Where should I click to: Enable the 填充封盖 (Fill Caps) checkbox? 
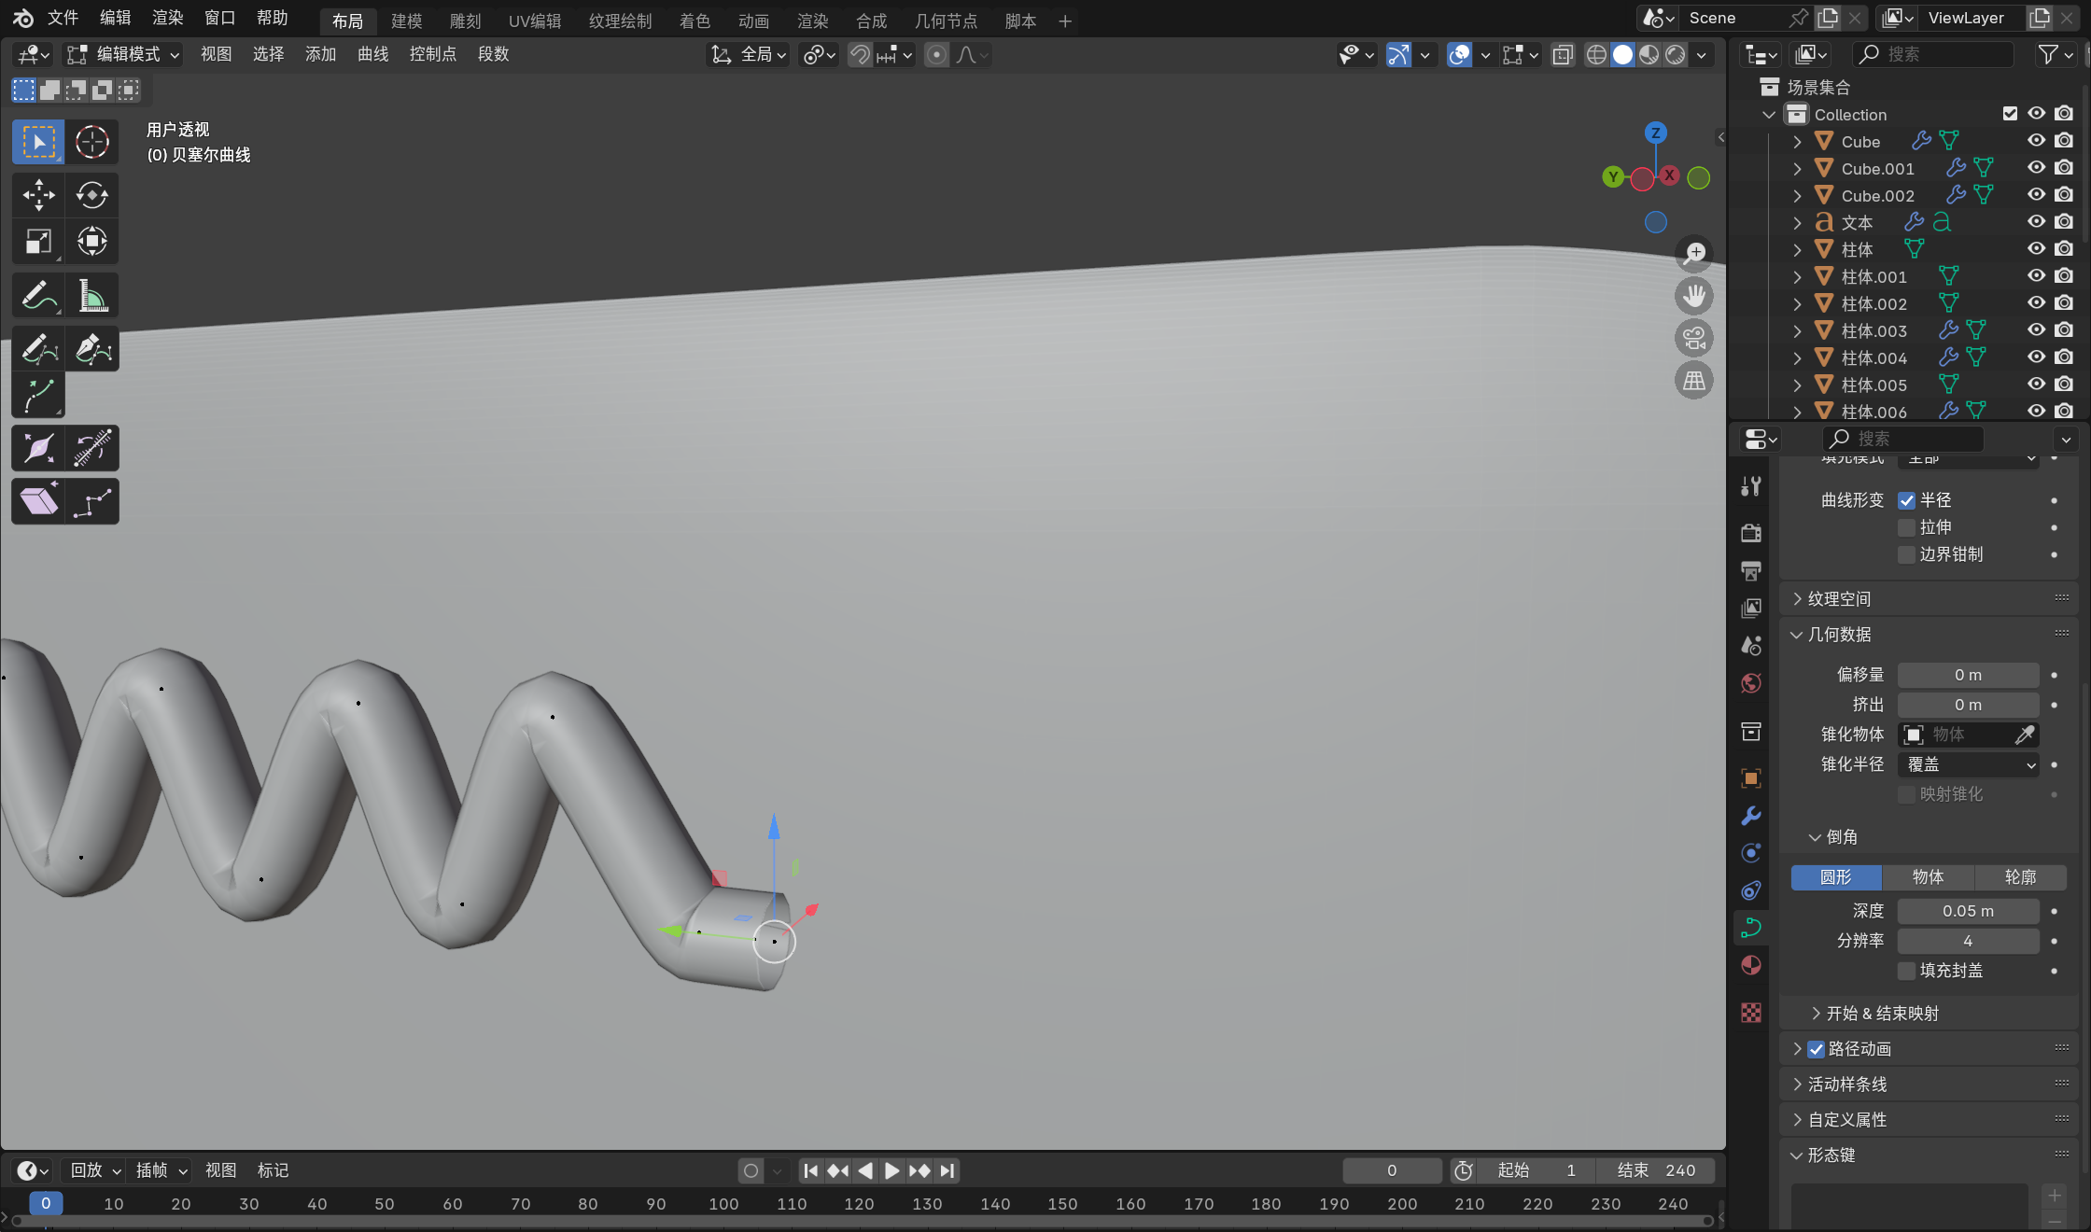1907,971
